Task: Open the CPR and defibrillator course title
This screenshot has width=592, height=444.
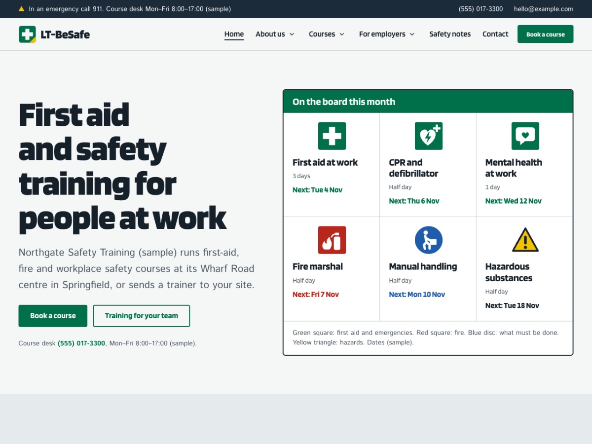Action: [413, 168]
